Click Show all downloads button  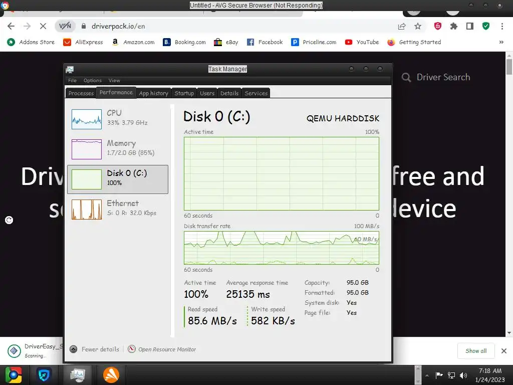click(476, 351)
